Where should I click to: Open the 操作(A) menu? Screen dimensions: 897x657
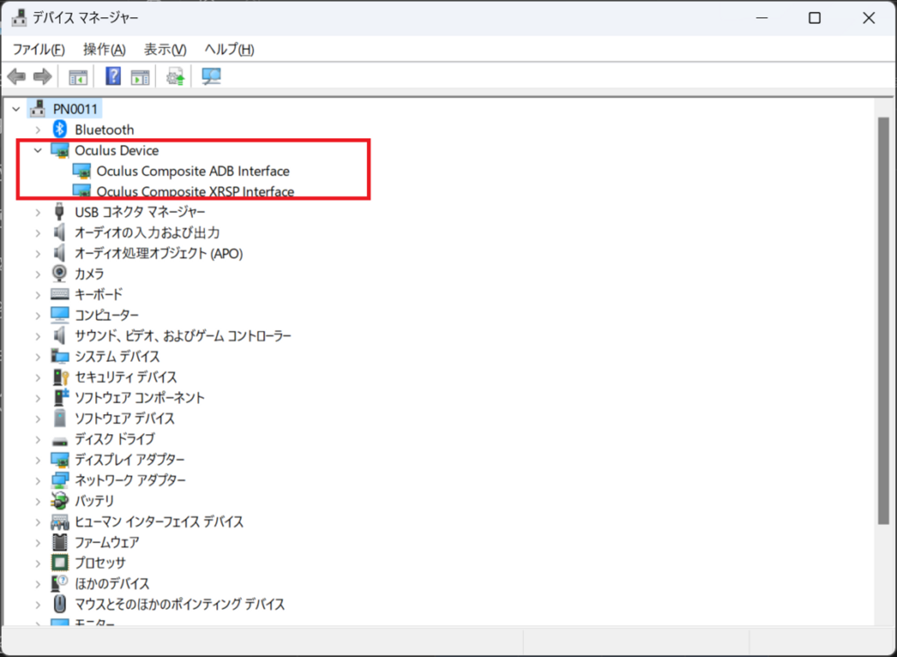tap(105, 49)
